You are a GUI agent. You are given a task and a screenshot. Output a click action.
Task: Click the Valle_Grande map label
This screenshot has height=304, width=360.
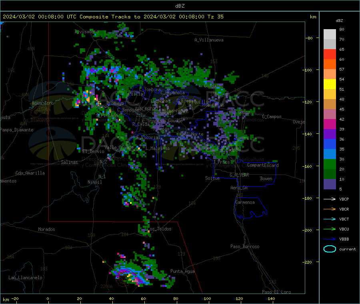tap(119, 147)
